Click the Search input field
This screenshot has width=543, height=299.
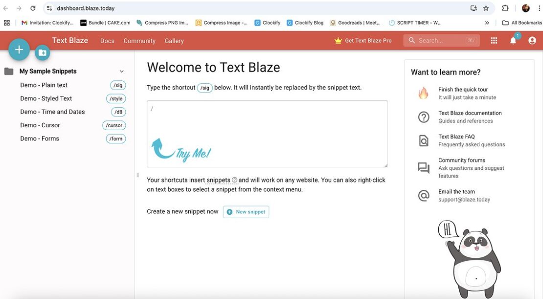pos(442,41)
